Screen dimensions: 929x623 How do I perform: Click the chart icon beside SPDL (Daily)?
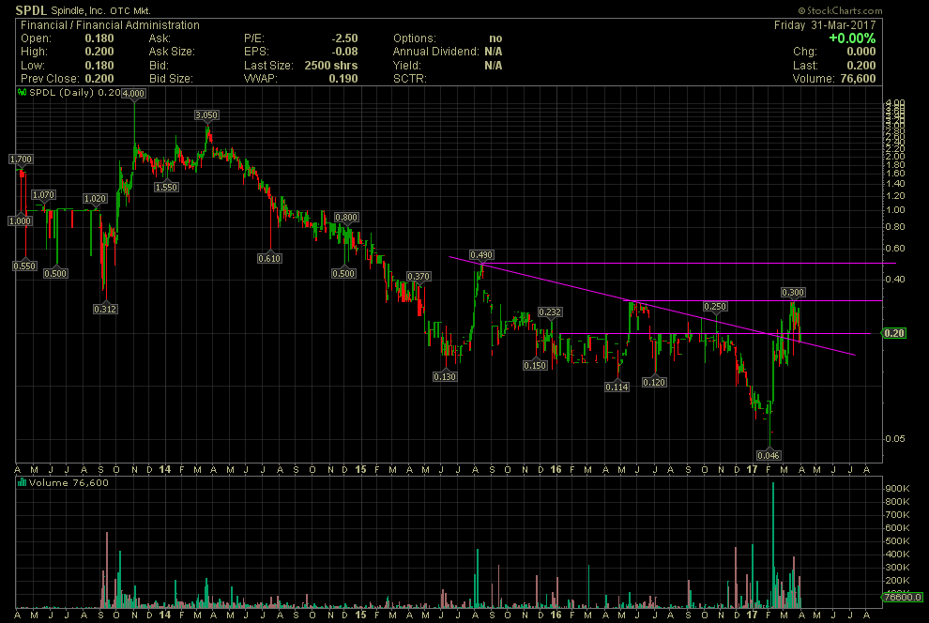coord(22,92)
